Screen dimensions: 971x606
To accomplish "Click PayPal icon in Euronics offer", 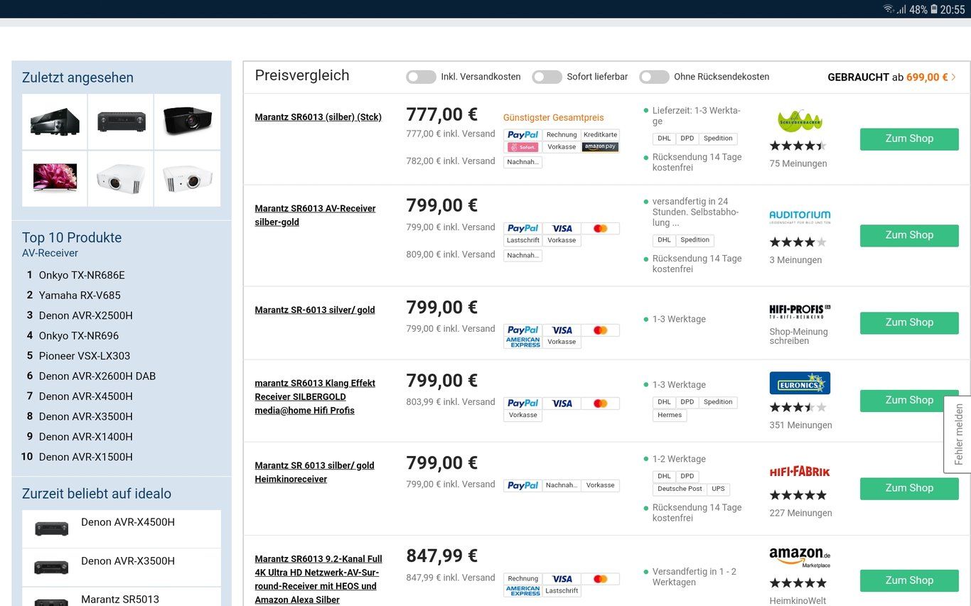I will (522, 404).
